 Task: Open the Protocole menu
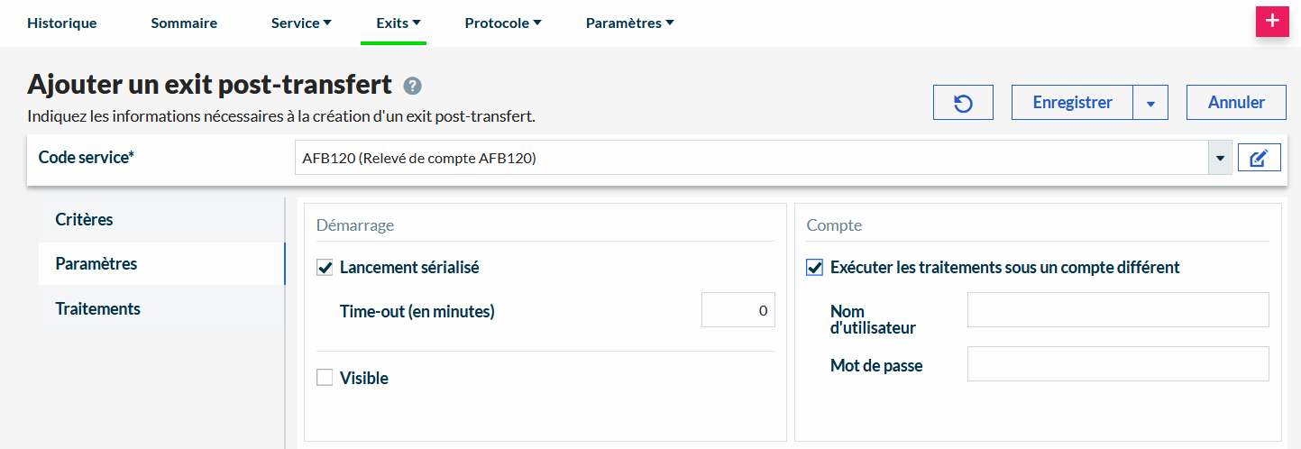point(502,23)
